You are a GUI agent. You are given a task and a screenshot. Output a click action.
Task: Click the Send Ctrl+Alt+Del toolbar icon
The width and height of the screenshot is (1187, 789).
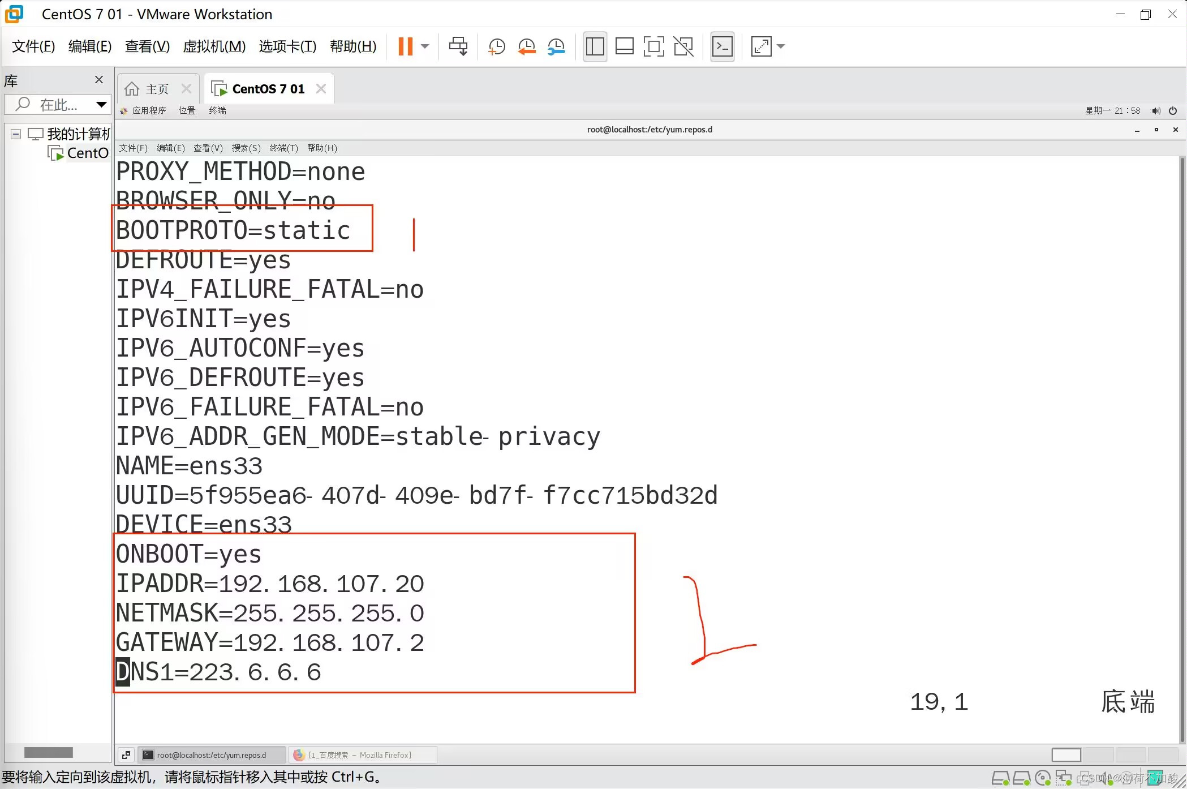click(458, 46)
